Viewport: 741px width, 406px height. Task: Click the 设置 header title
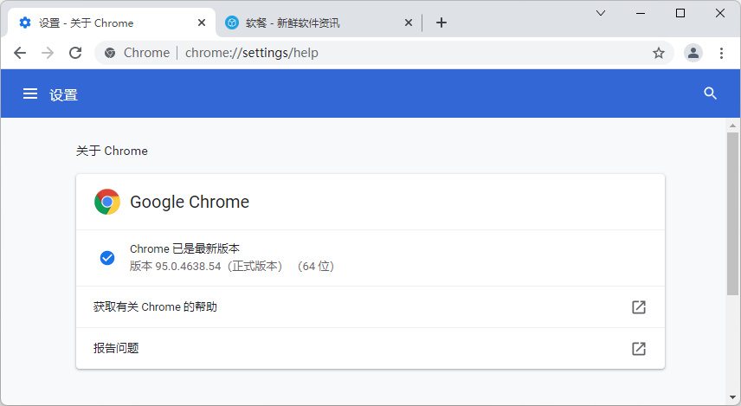(x=63, y=95)
